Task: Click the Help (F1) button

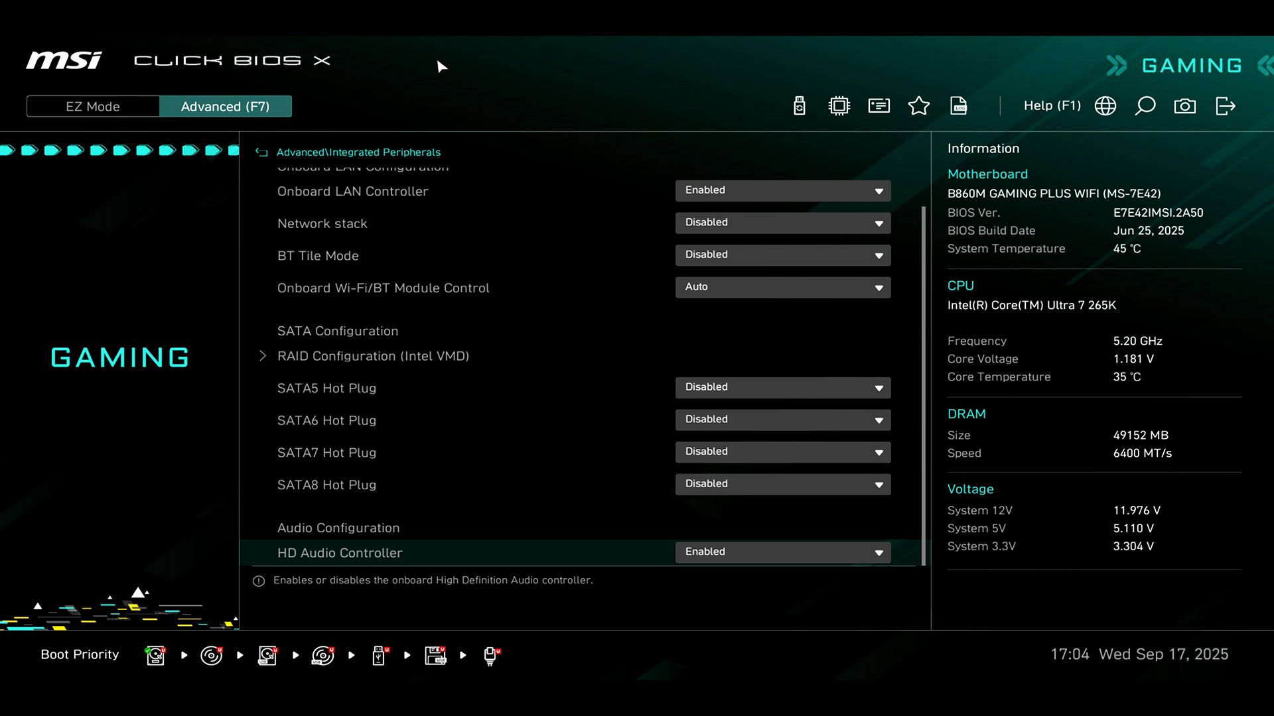Action: (x=1052, y=106)
